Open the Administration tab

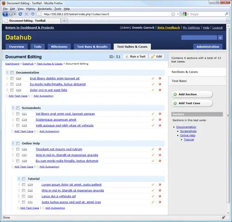[208, 47]
